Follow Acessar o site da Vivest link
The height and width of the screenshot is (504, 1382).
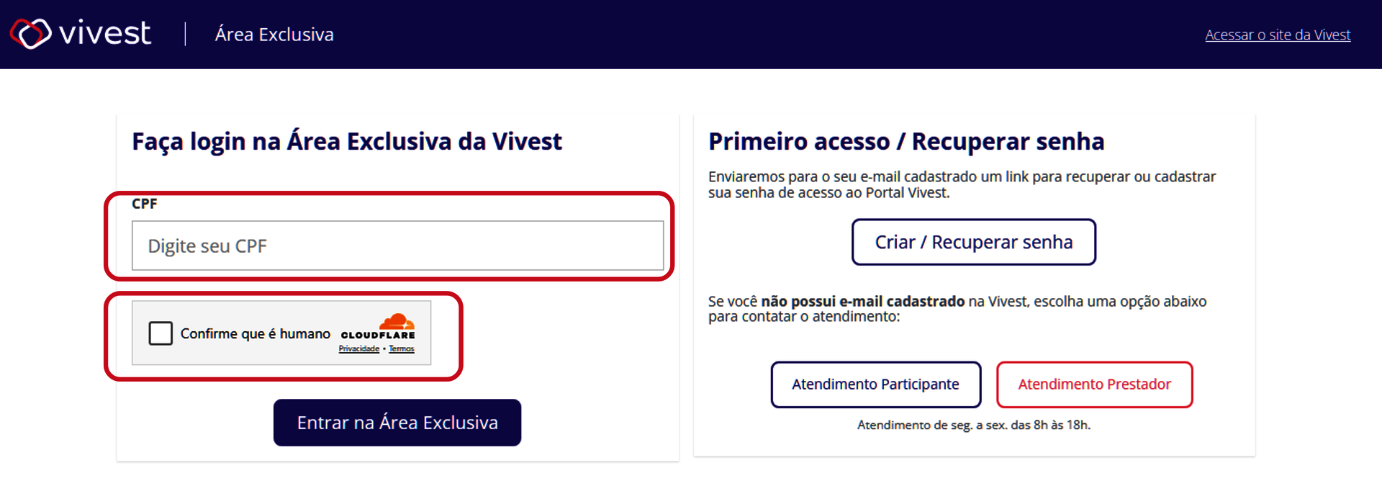(1278, 35)
